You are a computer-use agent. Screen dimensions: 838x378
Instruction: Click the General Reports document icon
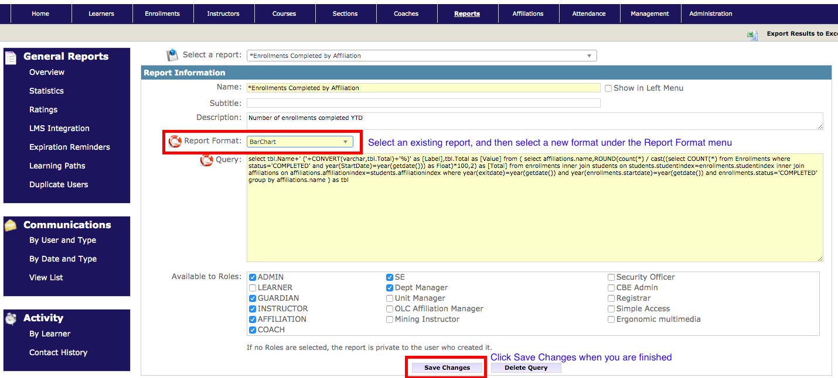point(11,57)
